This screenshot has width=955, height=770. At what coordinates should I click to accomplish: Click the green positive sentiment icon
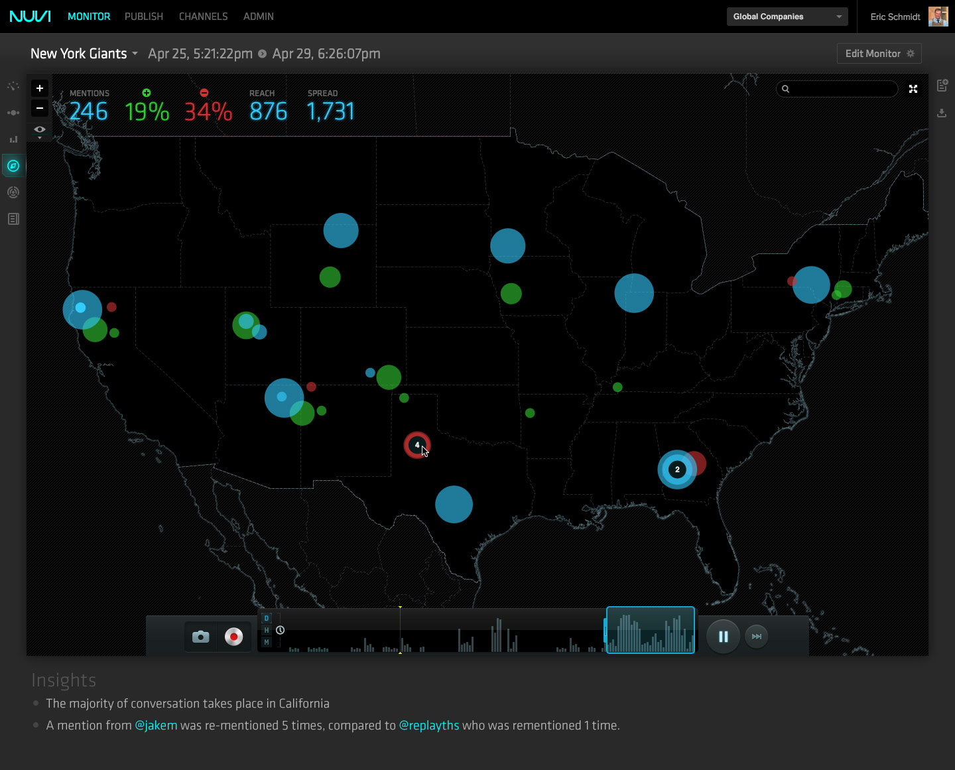[x=147, y=93]
